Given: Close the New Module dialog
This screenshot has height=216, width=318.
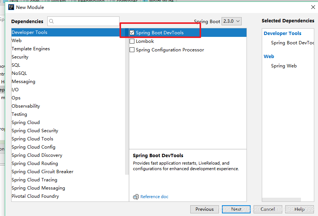Looking at the screenshot, I should 313,7.
